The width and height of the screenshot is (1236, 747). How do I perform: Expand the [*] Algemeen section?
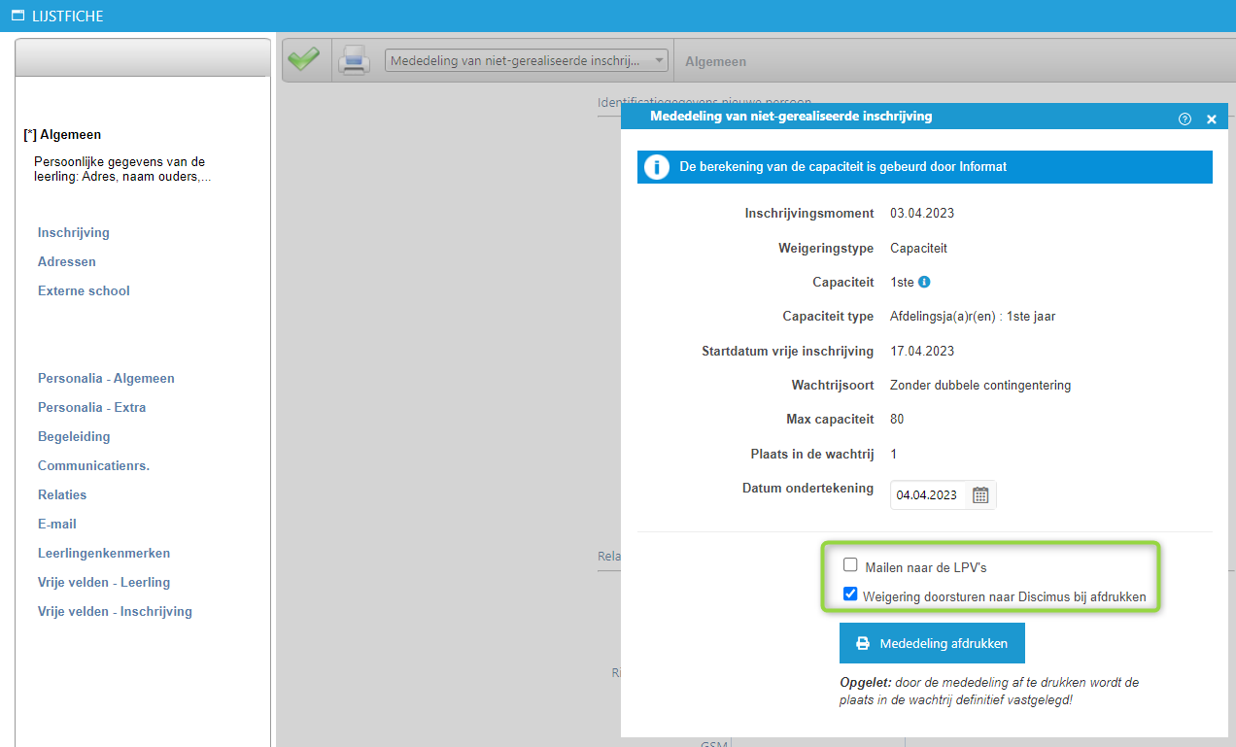coord(62,135)
